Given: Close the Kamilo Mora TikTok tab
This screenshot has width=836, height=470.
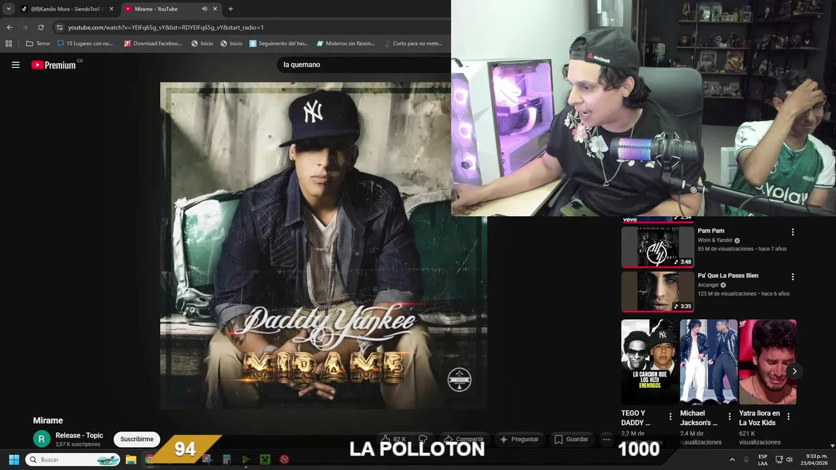Looking at the screenshot, I should [x=111, y=9].
